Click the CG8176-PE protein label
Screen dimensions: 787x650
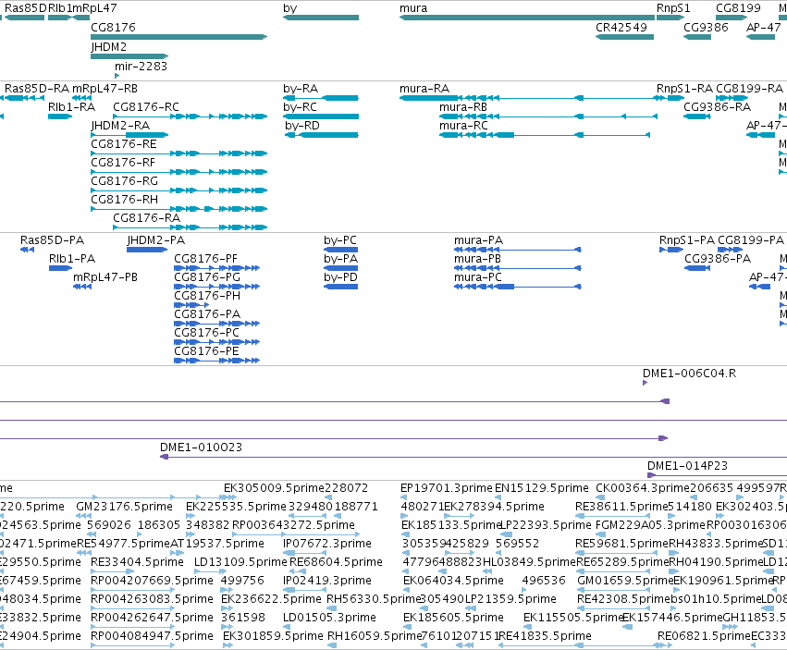(x=207, y=351)
